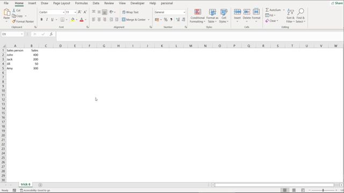
Task: Expand the Font group dialog launcher
Action: (88, 27)
